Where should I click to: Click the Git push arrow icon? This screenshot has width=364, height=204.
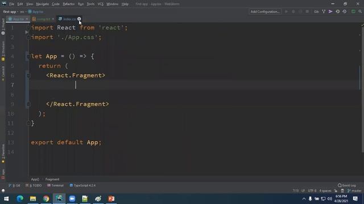[x=330, y=11]
